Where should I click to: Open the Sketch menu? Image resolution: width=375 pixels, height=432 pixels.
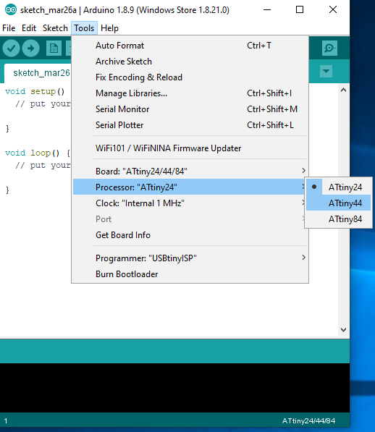point(55,28)
